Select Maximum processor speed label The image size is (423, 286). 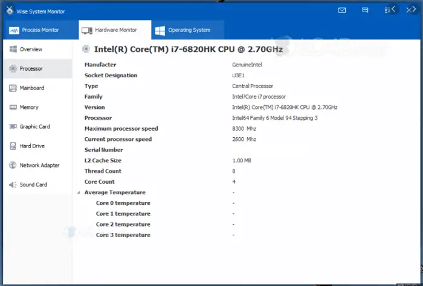(121, 129)
